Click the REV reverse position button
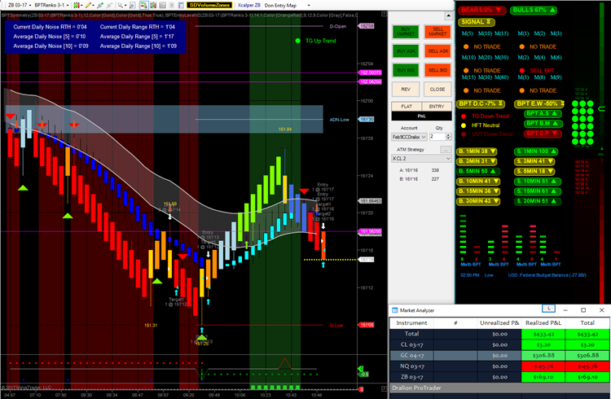 [406, 90]
